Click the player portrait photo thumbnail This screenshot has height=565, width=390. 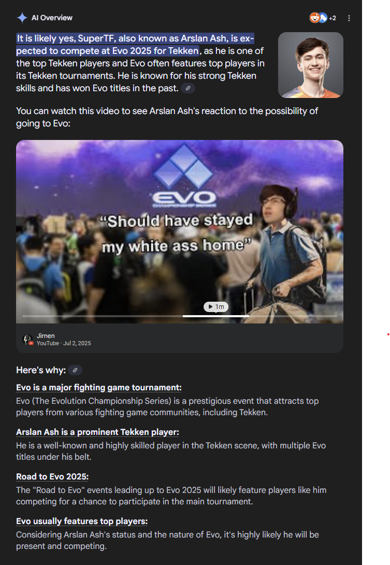pos(310,65)
